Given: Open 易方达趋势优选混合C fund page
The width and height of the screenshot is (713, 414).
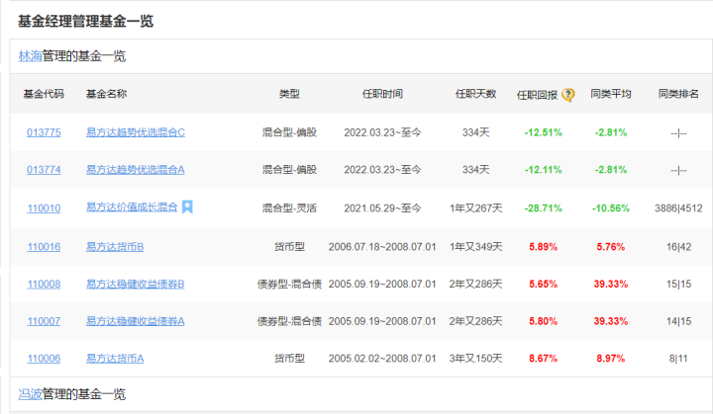Looking at the screenshot, I should click(x=136, y=132).
